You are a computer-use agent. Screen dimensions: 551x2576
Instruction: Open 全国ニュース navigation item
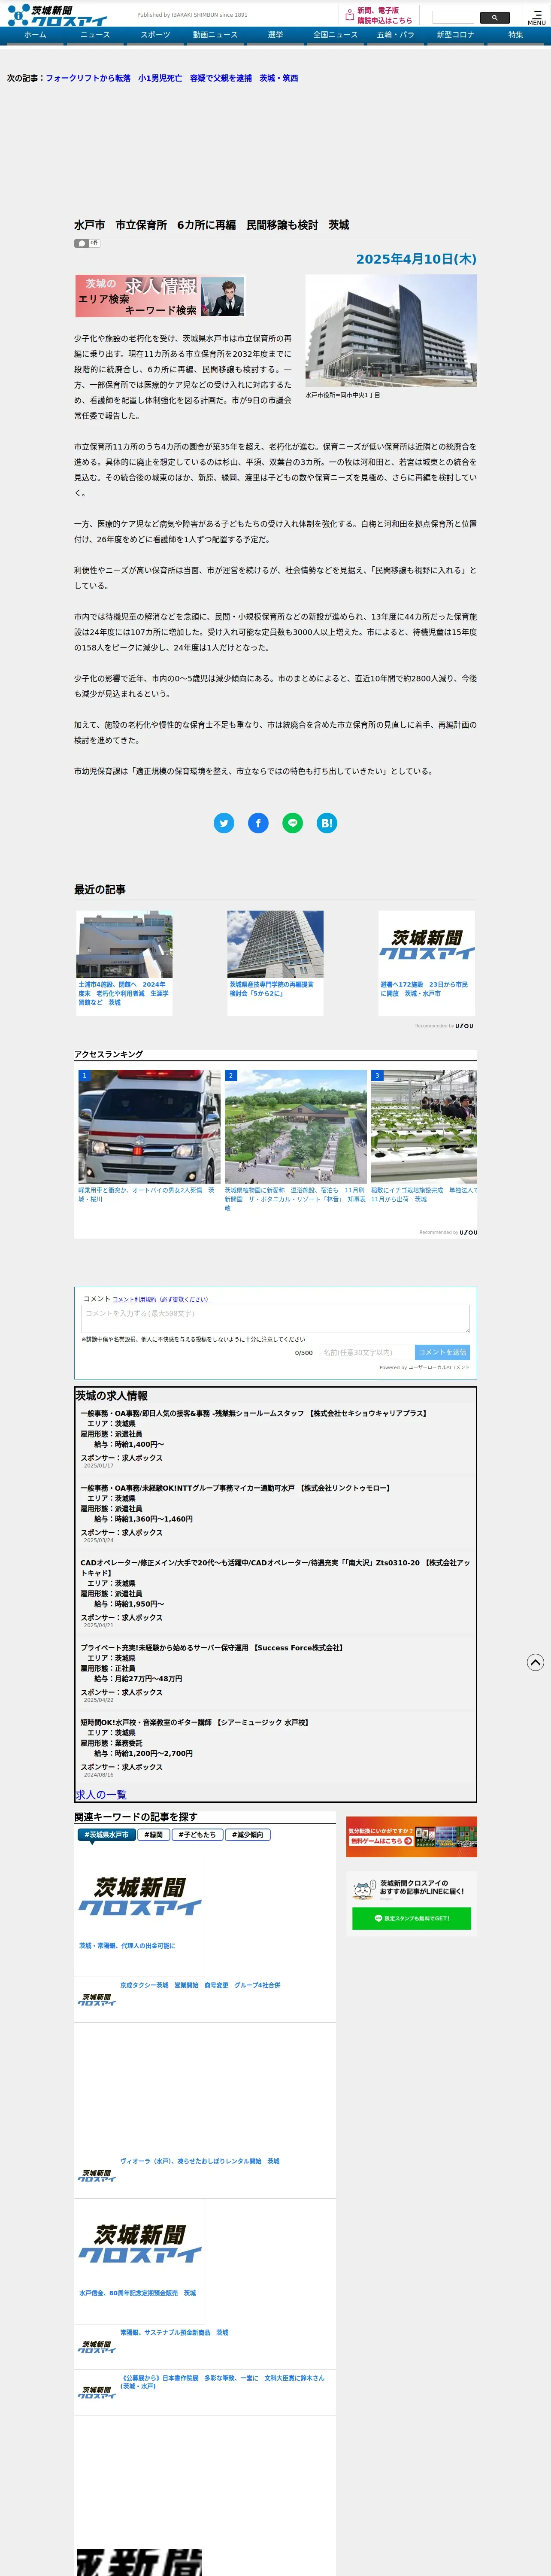(335, 35)
